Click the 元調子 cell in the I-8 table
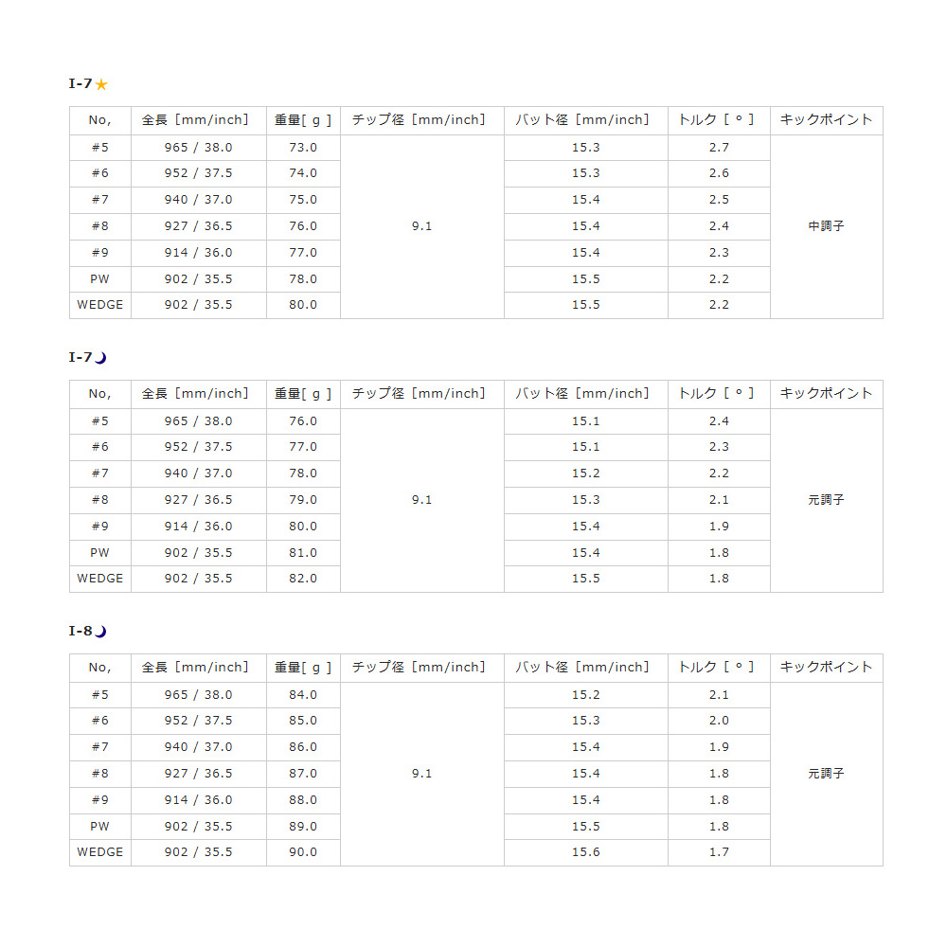The height and width of the screenshot is (947, 947). tap(826, 774)
